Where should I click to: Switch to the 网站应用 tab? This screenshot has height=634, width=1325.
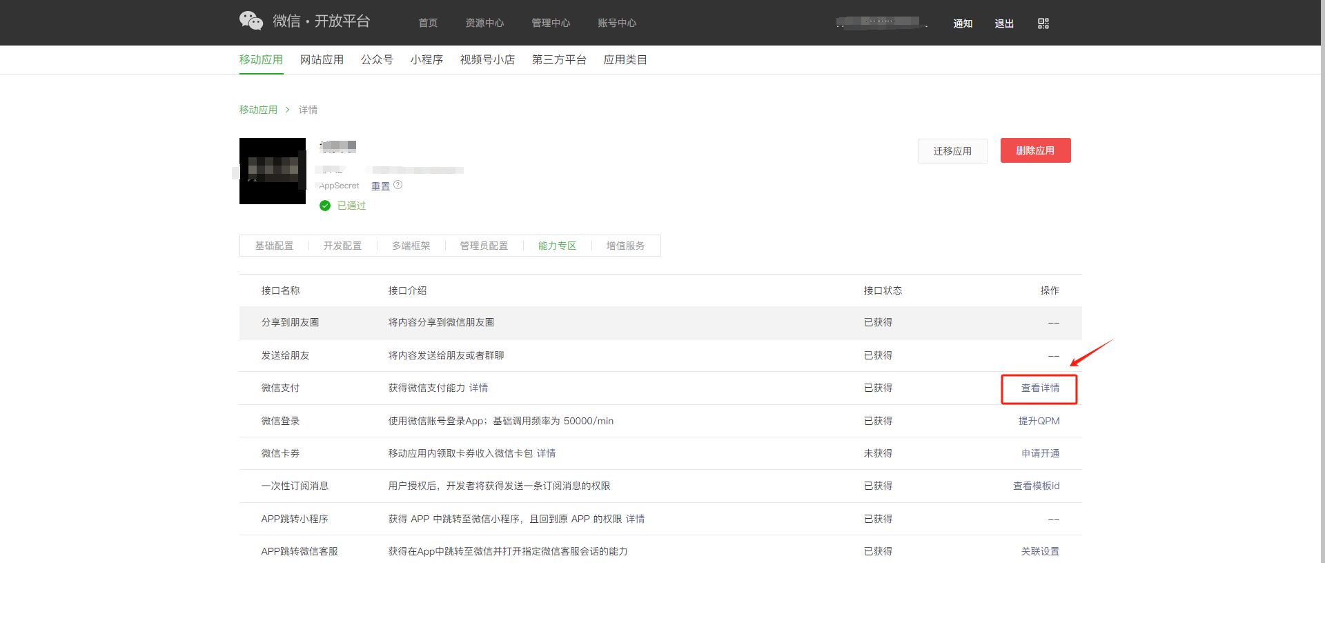[x=322, y=60]
